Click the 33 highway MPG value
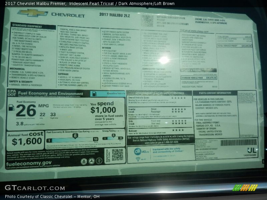 [x=53, y=114]
